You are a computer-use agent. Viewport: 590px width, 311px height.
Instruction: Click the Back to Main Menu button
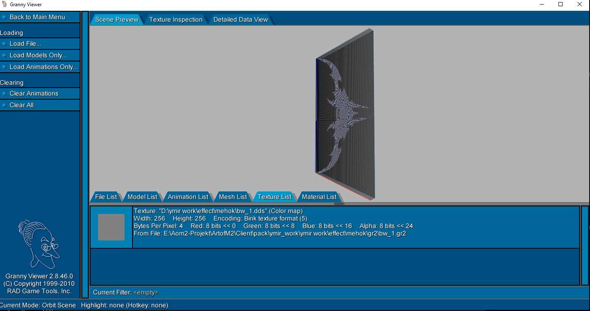37,17
